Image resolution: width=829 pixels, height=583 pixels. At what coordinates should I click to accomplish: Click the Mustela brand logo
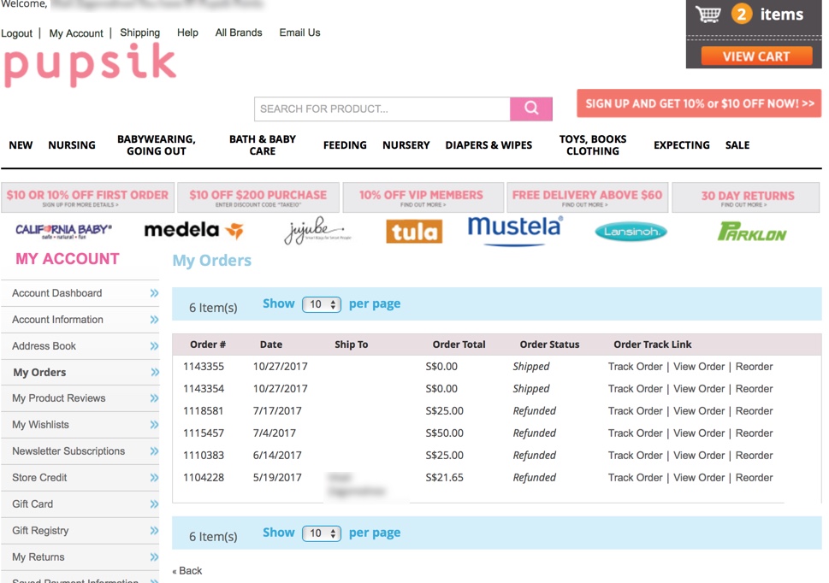coord(515,228)
